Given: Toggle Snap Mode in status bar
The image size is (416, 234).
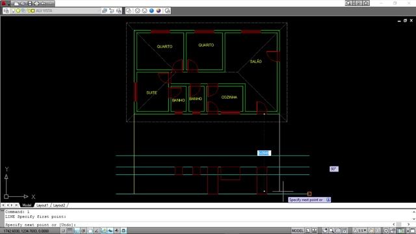Looking at the screenshot, I should point(64,231).
